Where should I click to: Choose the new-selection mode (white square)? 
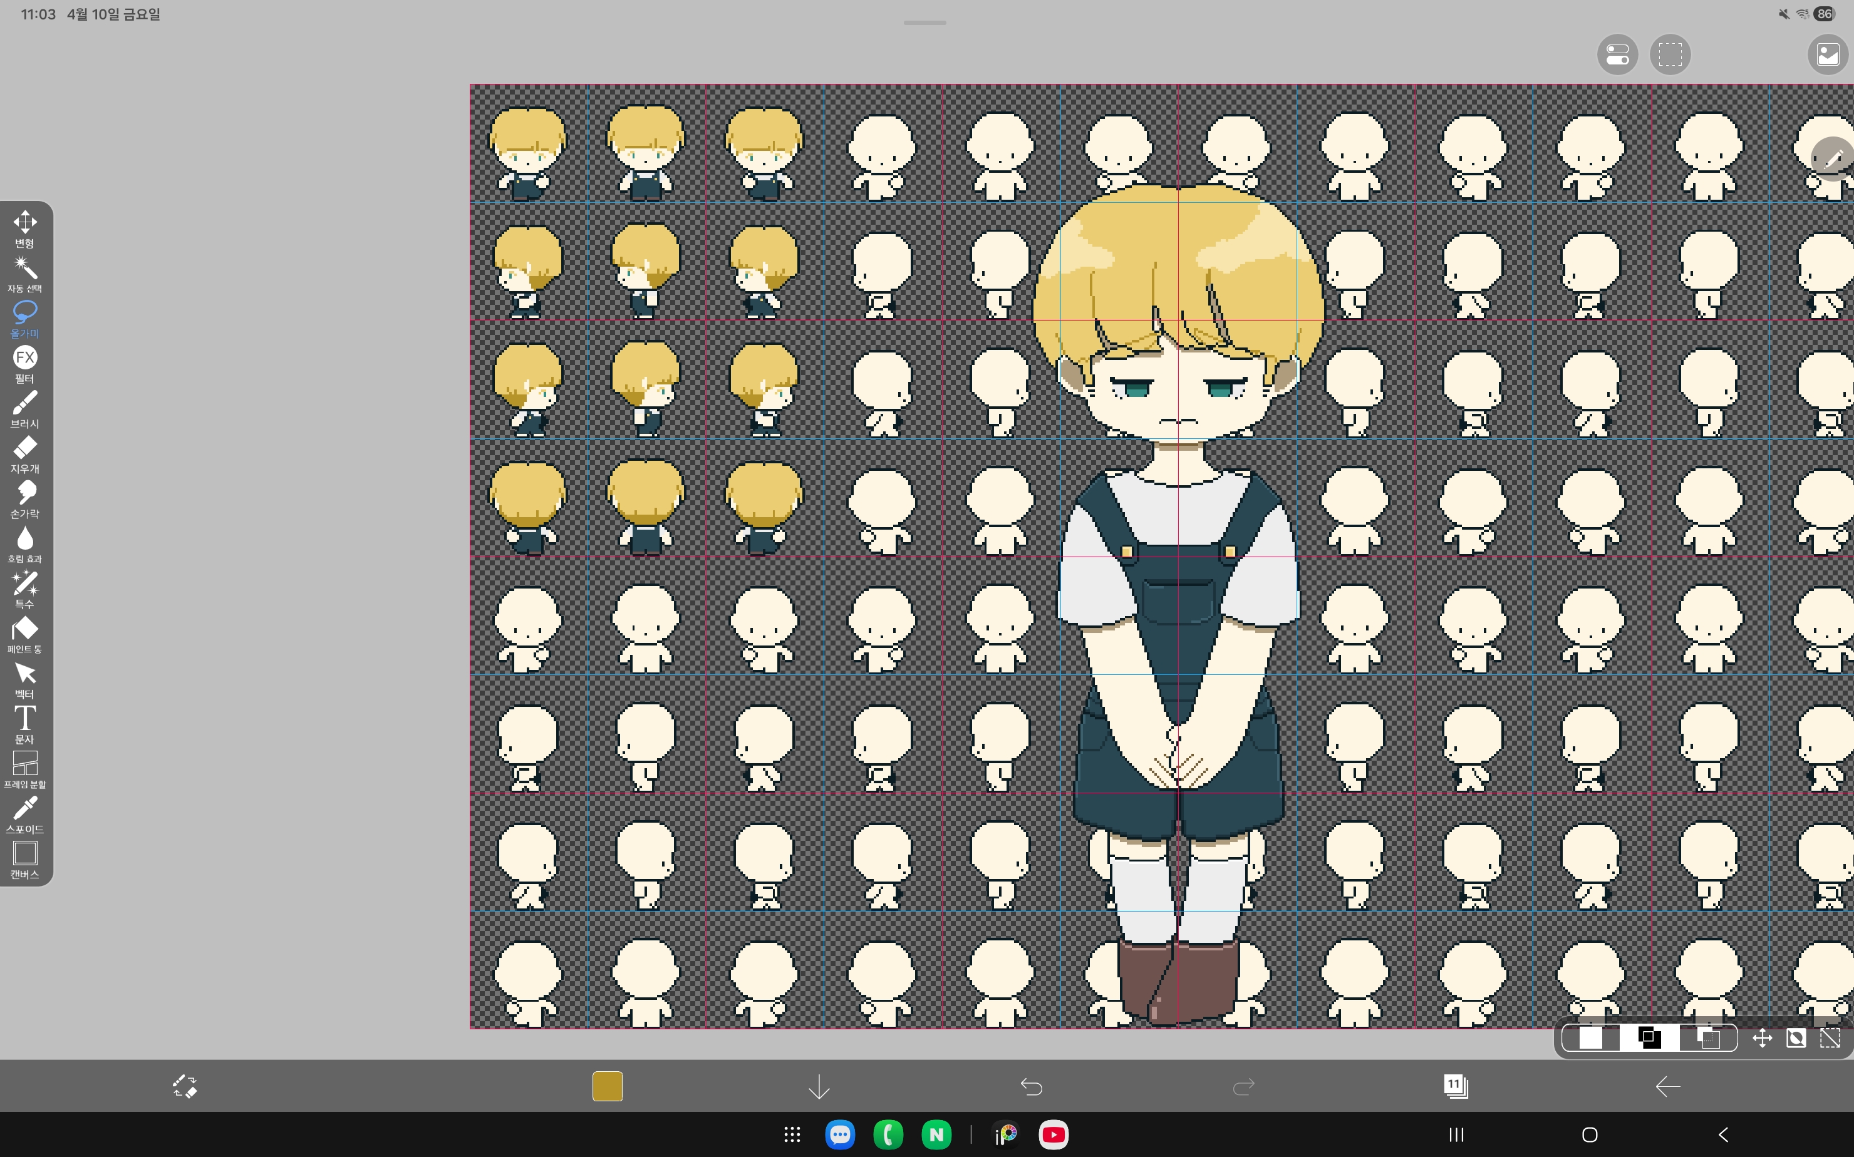click(1591, 1039)
